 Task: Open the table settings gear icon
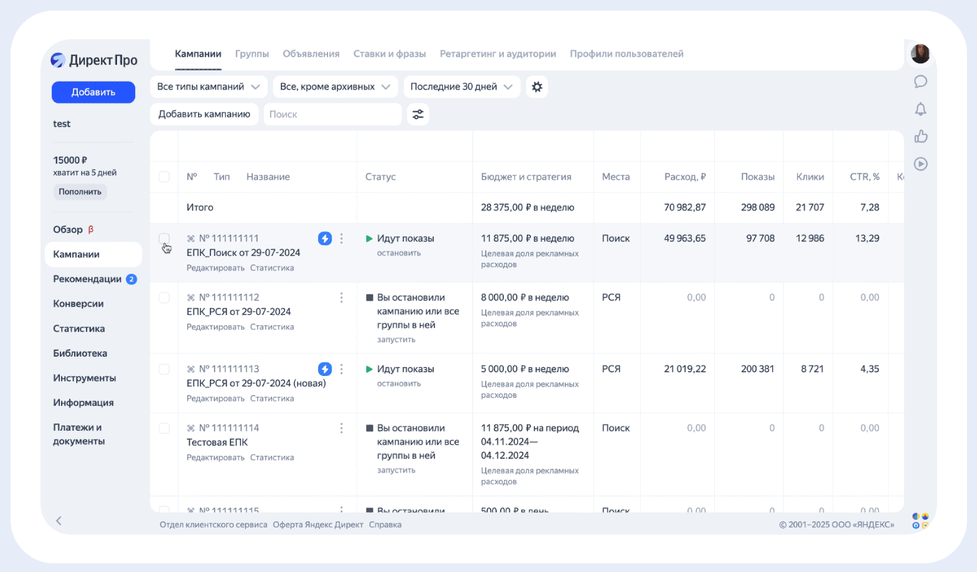pos(537,87)
